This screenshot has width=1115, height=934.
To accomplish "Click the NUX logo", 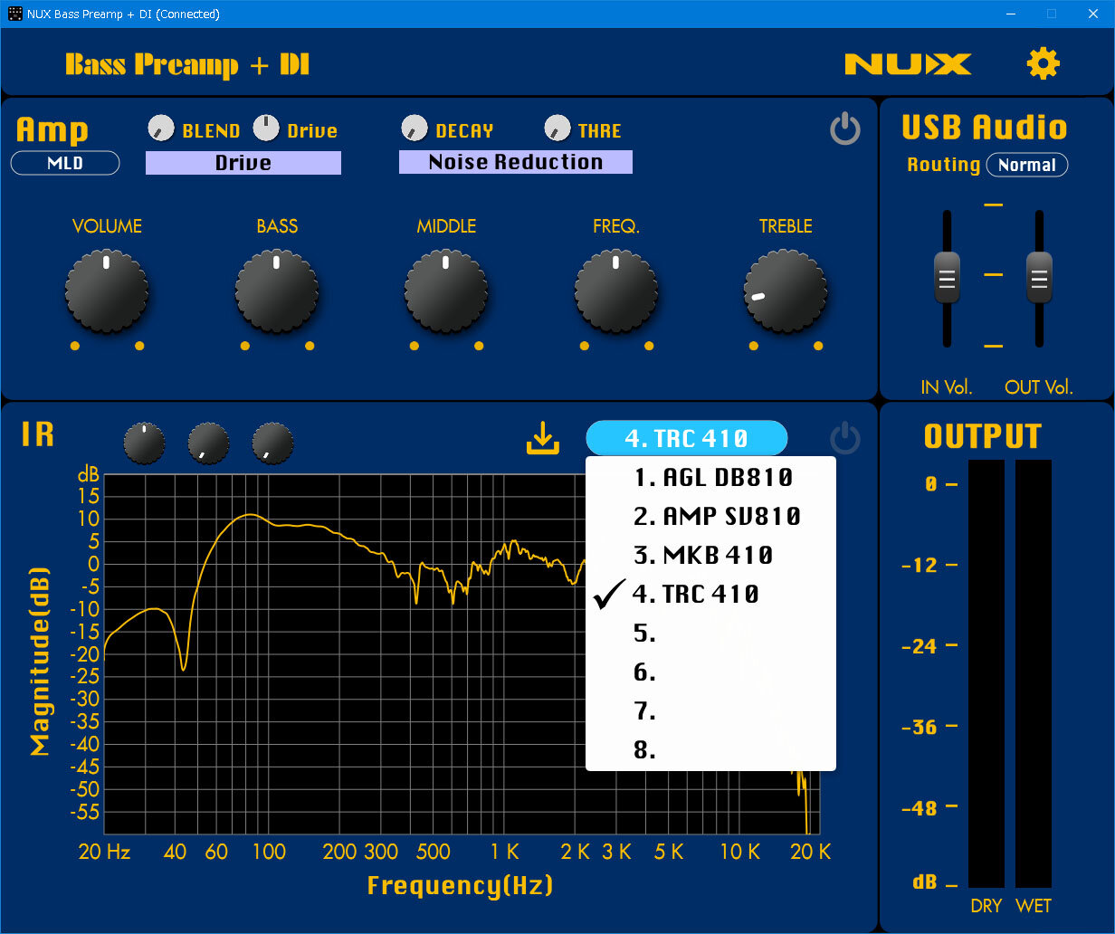I will tap(908, 64).
